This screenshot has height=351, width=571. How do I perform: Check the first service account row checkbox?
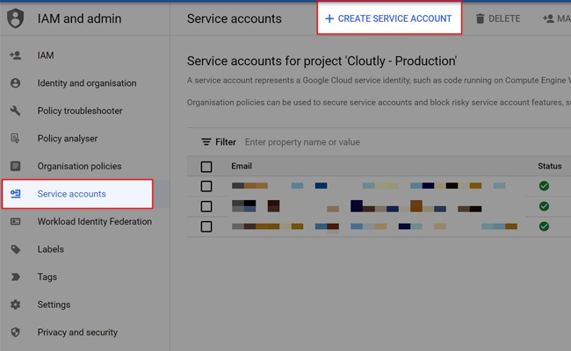tap(206, 186)
